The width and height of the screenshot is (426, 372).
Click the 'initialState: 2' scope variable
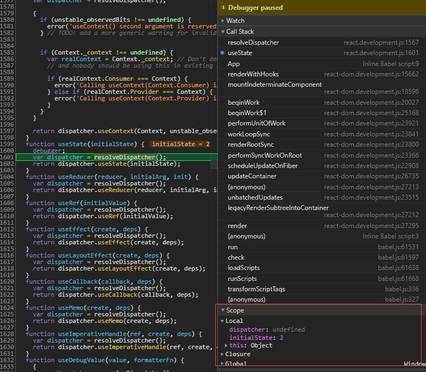[x=256, y=338]
